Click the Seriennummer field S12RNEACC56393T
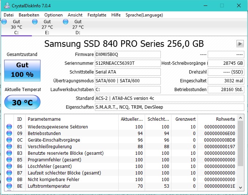The height and width of the screenshot is (195, 248). tap(127, 63)
